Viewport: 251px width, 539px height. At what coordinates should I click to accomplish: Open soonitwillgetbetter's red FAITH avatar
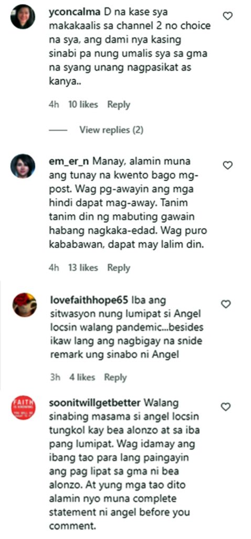[x=23, y=408]
